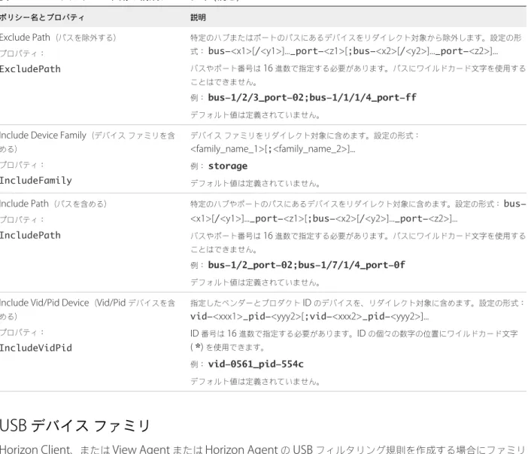This screenshot has height=454, width=528.
Task: Click the vid-<xxx1>_pid-<yyy2> format string
Action: point(309,316)
